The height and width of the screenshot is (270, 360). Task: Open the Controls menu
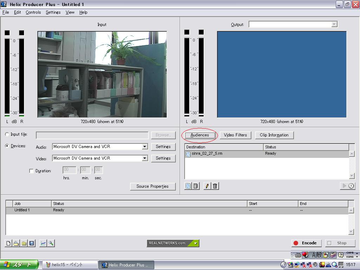[x=33, y=12]
